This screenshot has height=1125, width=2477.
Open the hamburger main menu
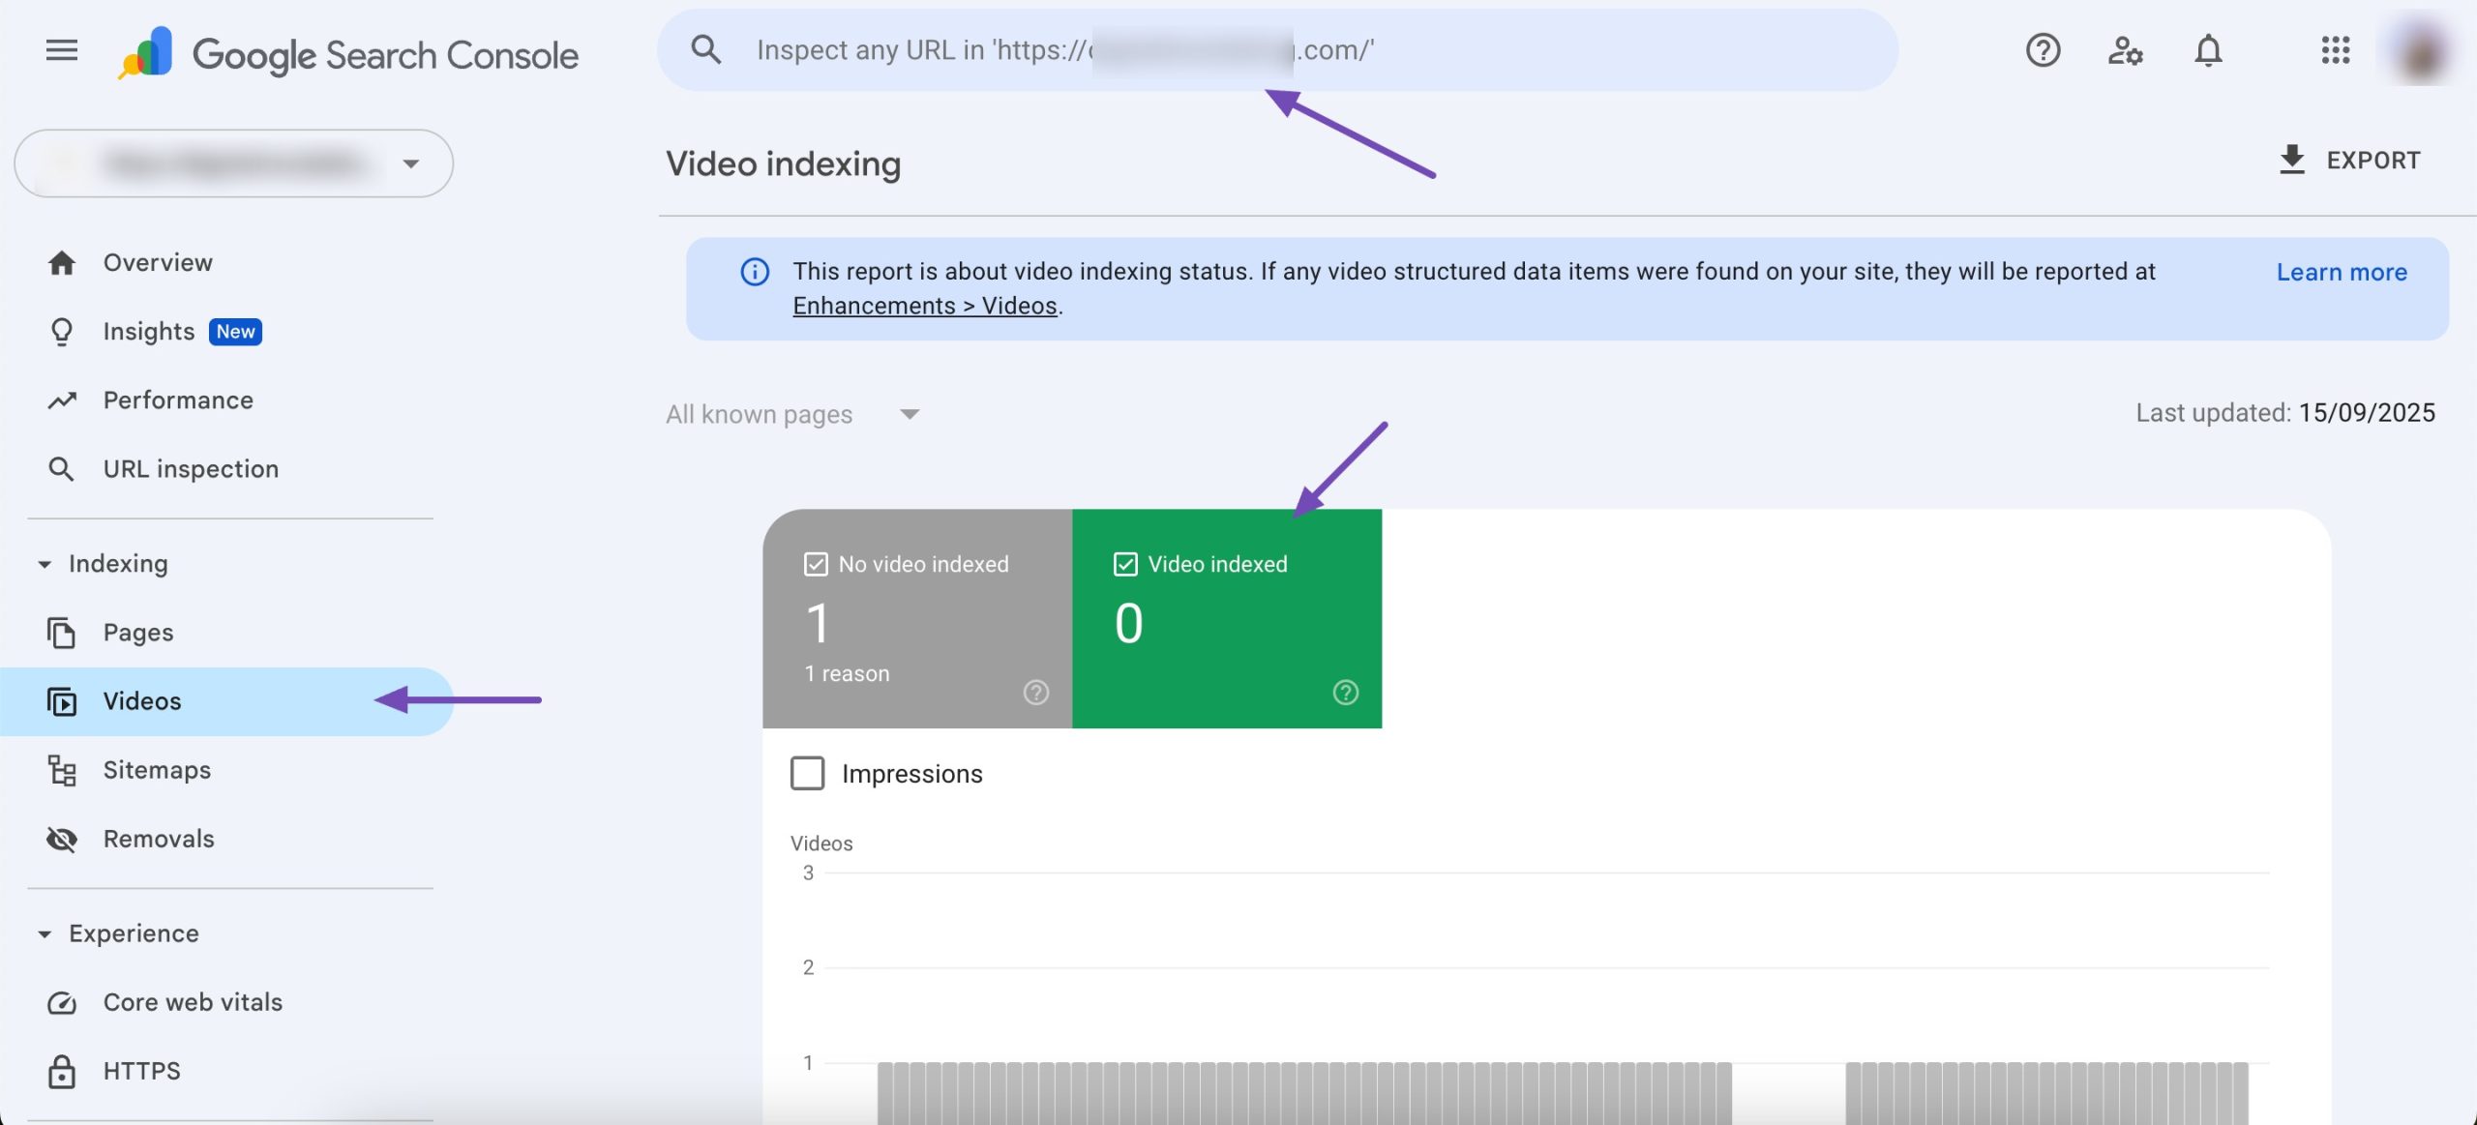[x=62, y=50]
